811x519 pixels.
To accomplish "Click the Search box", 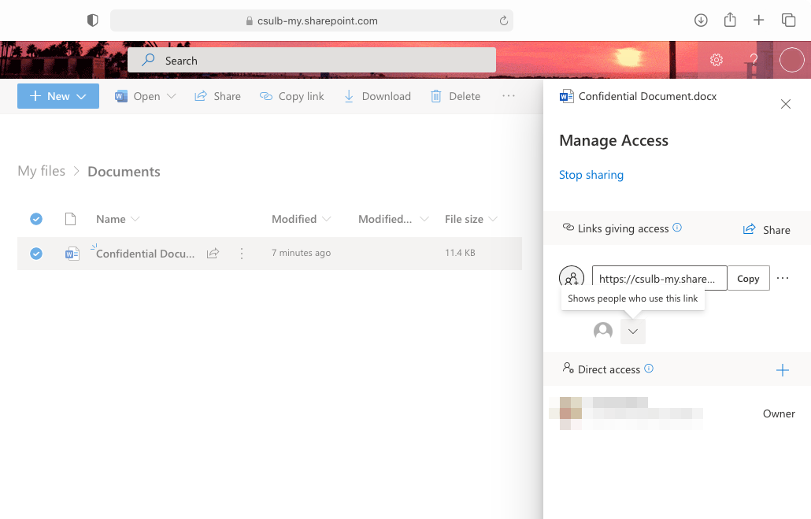I will click(311, 61).
